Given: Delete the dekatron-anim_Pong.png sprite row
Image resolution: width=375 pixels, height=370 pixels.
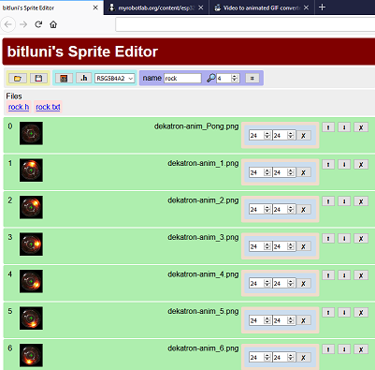Looking at the screenshot, I should 361,127.
